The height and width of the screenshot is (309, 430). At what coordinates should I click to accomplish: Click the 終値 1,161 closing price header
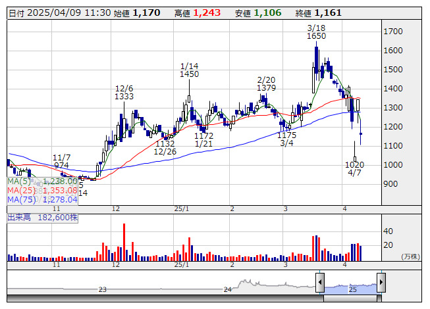[319, 13]
